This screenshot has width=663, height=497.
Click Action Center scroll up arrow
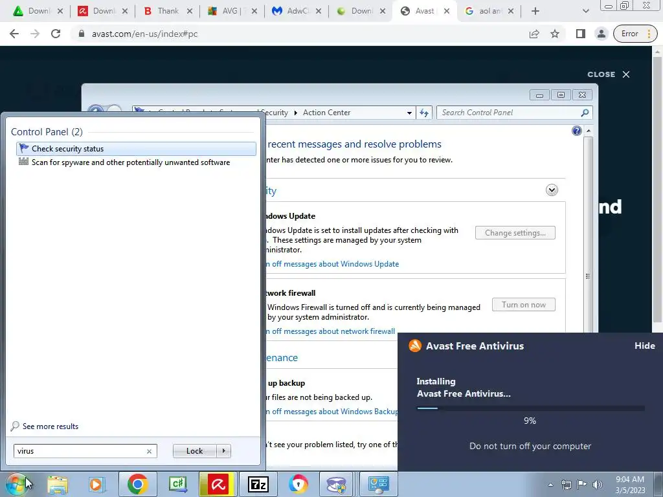[x=588, y=131]
